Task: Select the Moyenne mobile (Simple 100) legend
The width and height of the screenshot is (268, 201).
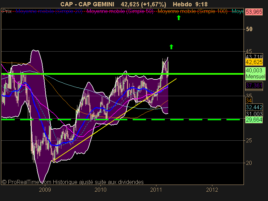Action: click(x=193, y=11)
